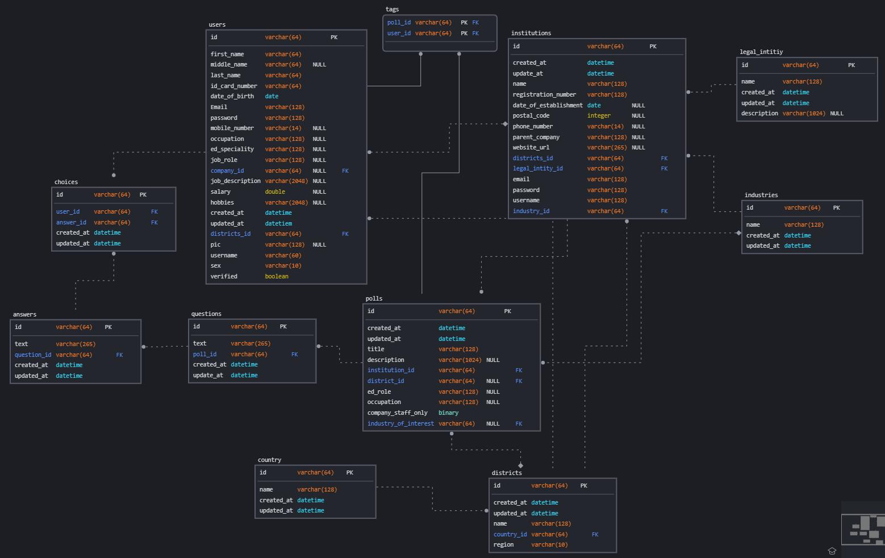This screenshot has width=885, height=558.
Task: Select the industries table title
Action: coord(761,195)
